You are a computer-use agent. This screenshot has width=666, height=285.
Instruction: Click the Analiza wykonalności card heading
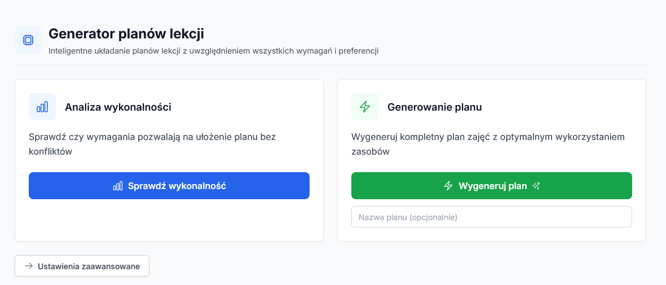click(118, 107)
